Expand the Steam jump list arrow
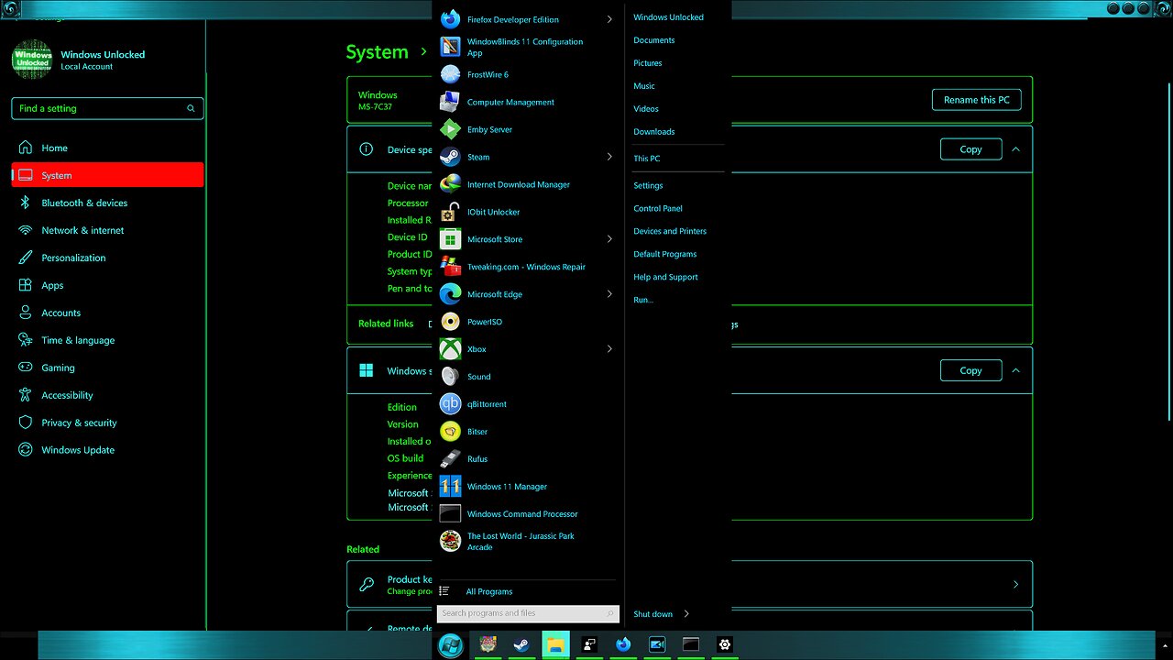 [609, 157]
